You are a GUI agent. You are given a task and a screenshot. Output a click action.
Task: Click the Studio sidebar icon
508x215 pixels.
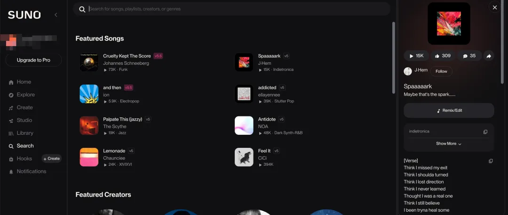(11, 121)
